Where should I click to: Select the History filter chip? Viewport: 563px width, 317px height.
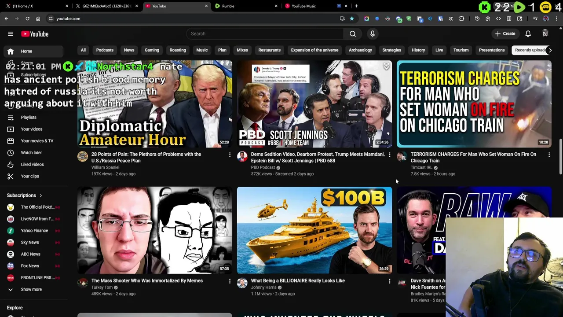(418, 50)
